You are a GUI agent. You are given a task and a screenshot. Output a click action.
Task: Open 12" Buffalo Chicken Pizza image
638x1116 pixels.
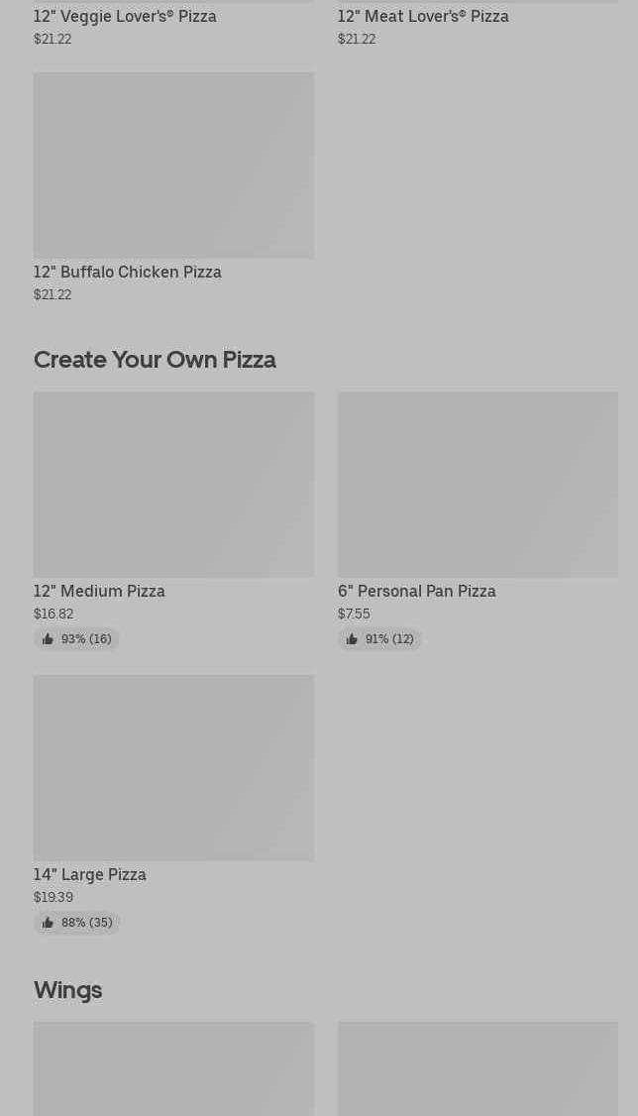[x=173, y=165]
